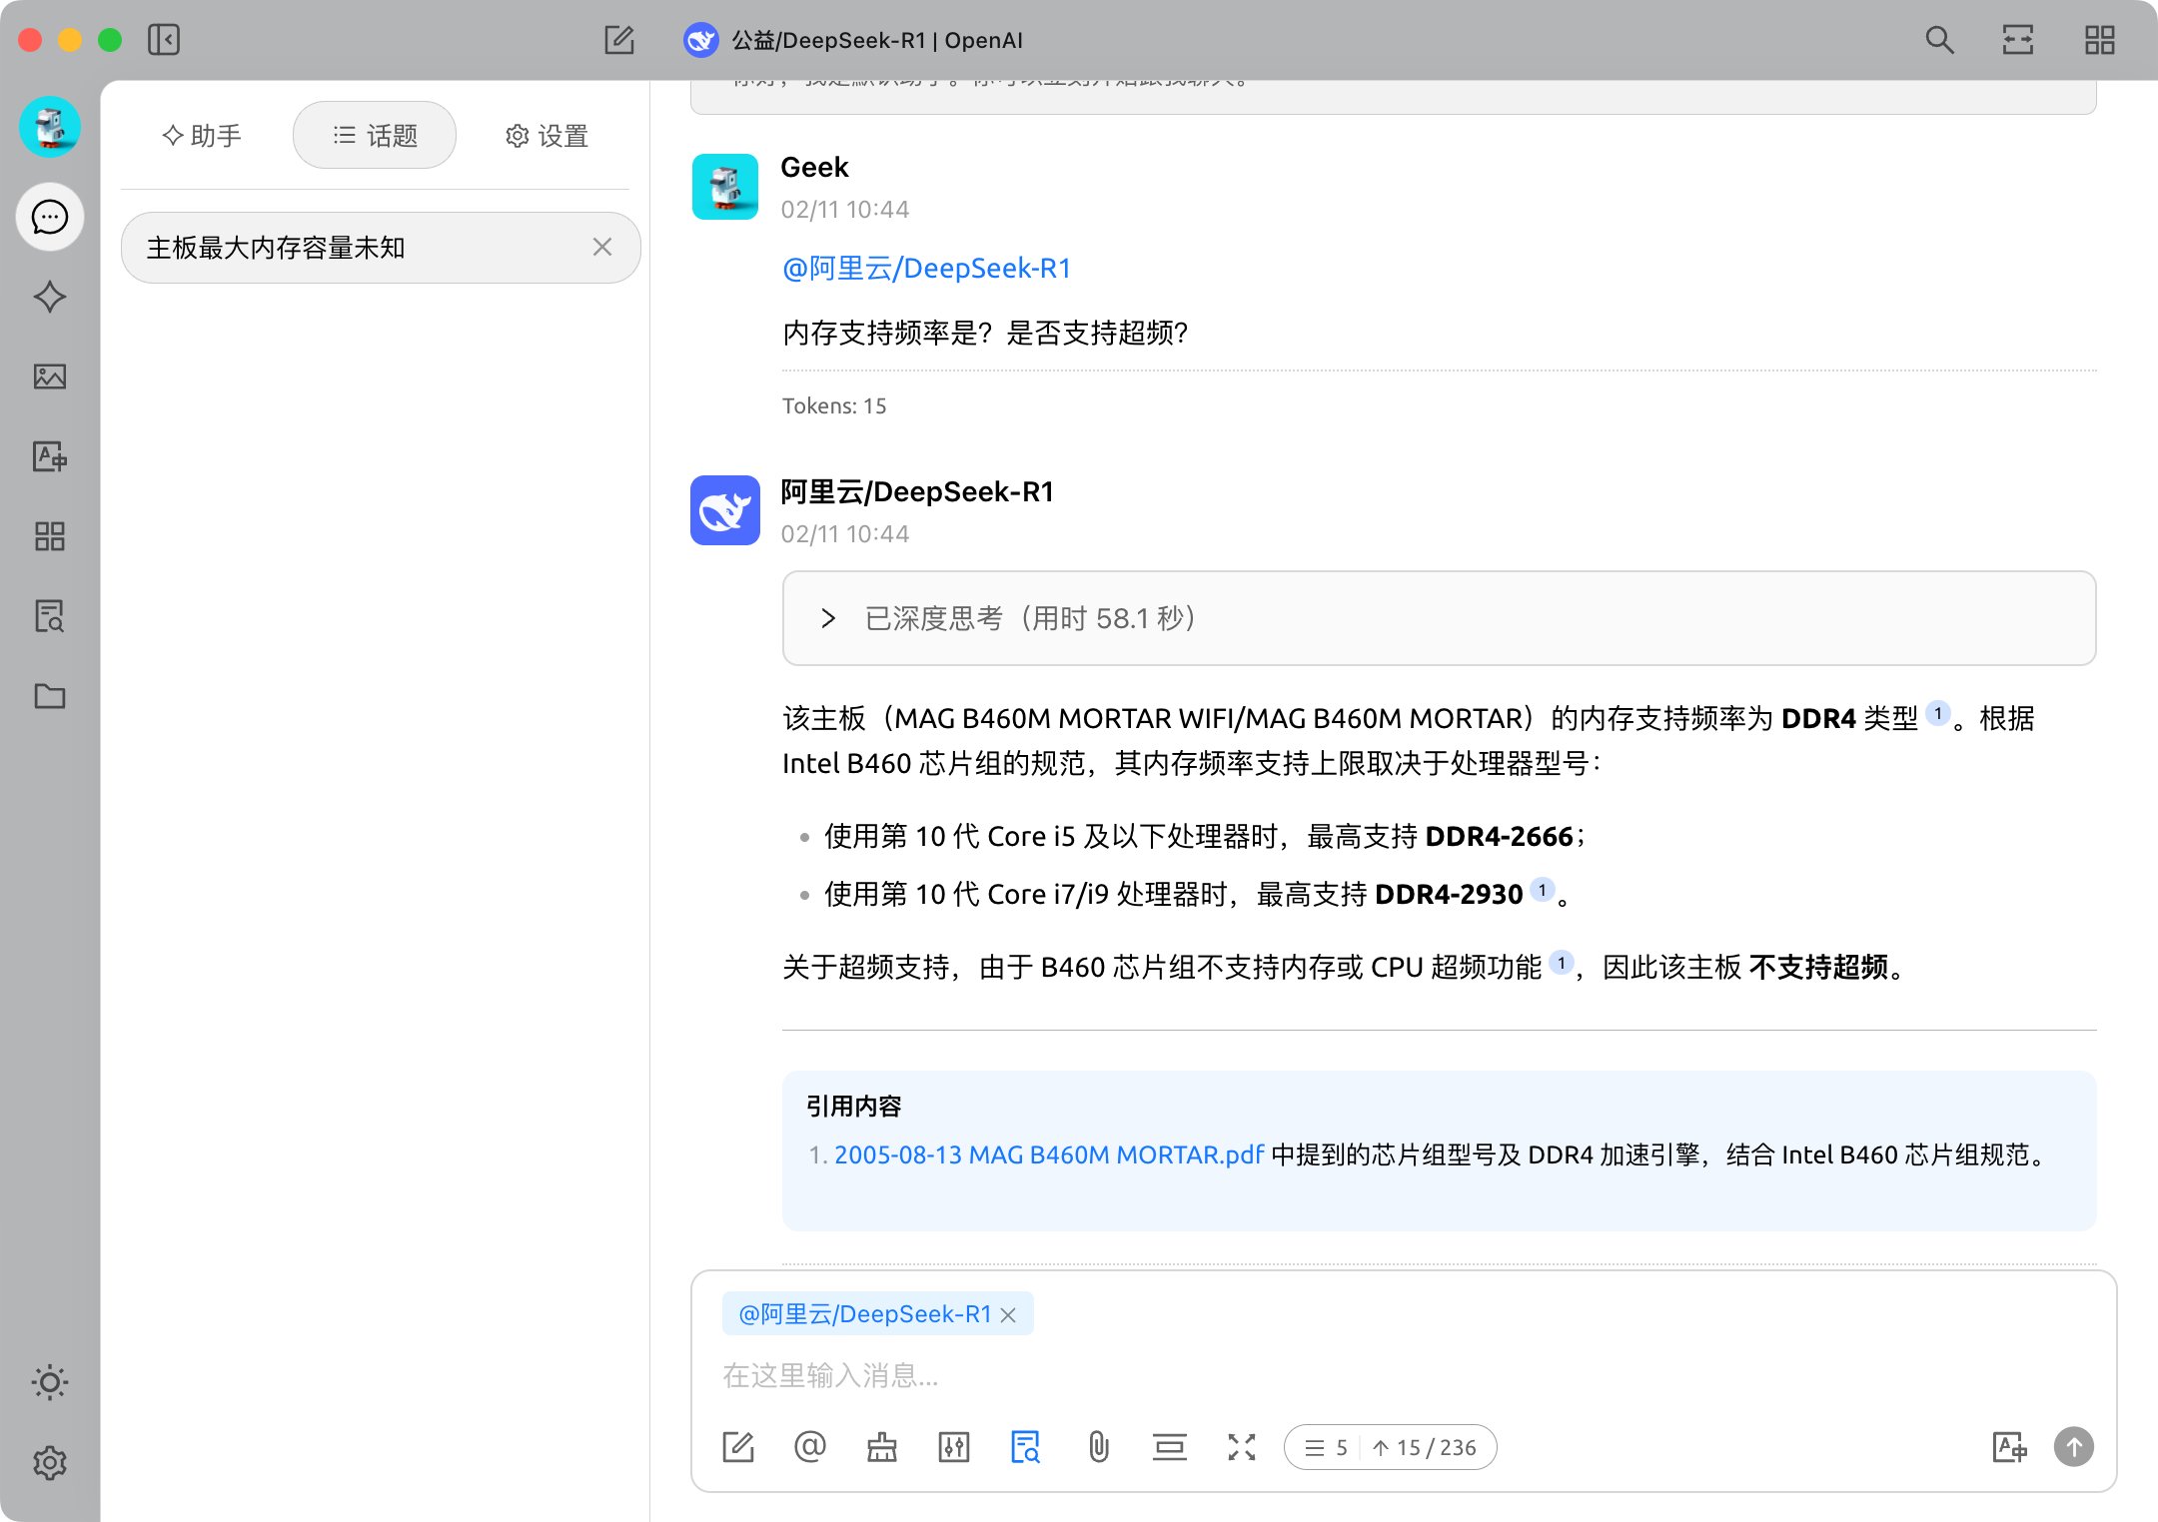Click the expand-width arrows icon in title bar
The width and height of the screenshot is (2158, 1522).
pos(2018,40)
